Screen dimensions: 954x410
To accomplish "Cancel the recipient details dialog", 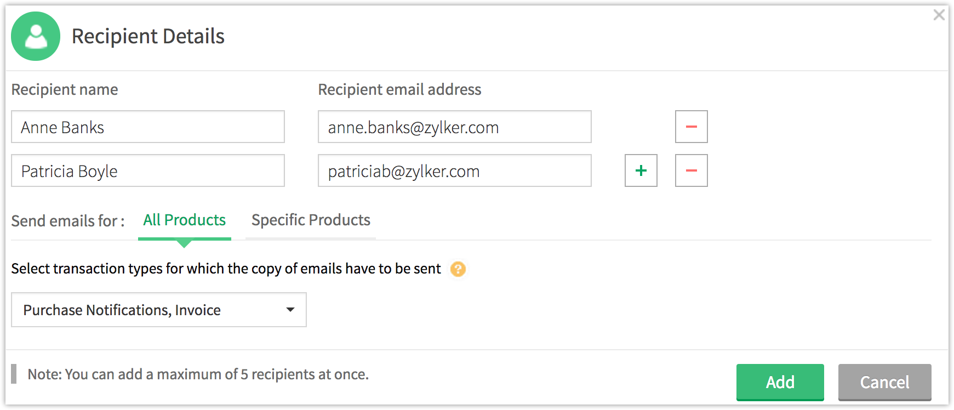I will click(x=884, y=382).
